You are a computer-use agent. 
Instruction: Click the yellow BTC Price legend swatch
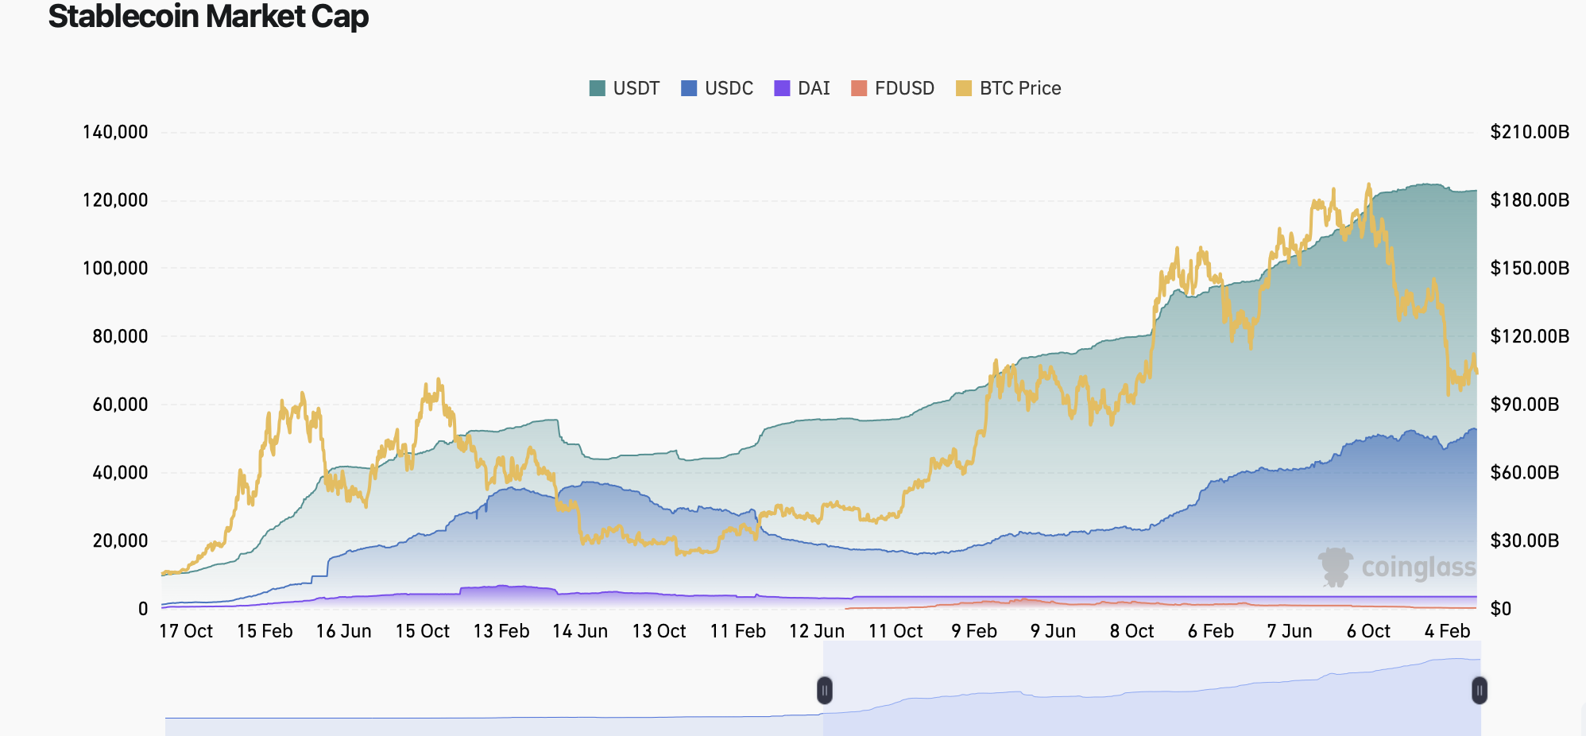(x=963, y=88)
